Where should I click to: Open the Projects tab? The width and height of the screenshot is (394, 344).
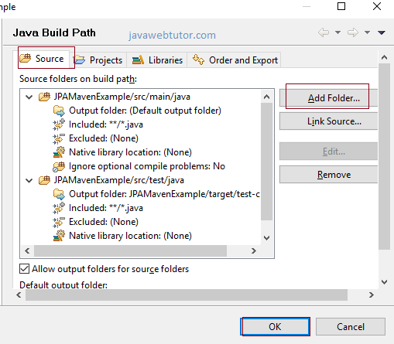[98, 60]
